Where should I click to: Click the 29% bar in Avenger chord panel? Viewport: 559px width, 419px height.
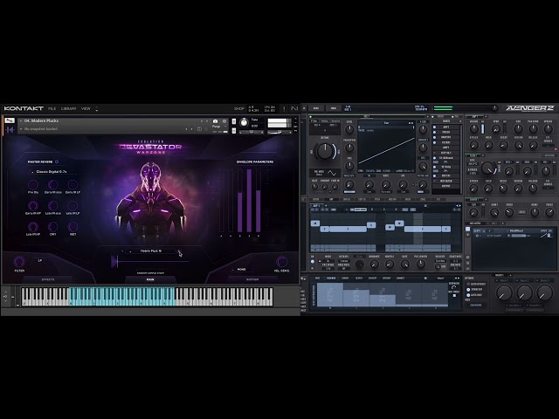click(355, 298)
